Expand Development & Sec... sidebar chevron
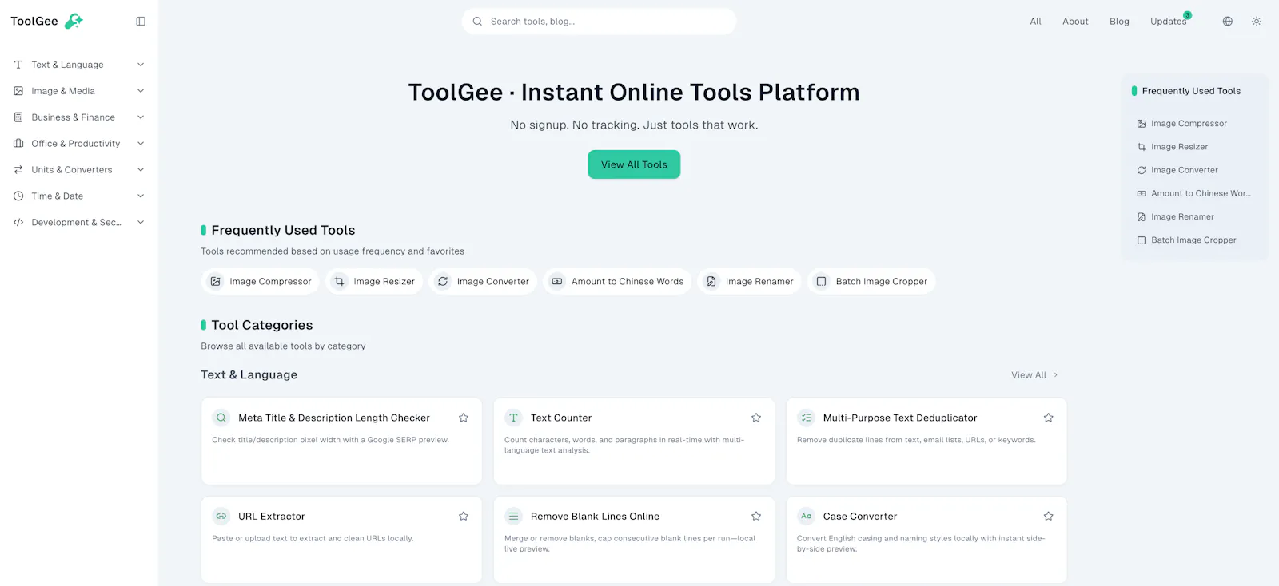This screenshot has width=1279, height=586. pyautogui.click(x=141, y=223)
